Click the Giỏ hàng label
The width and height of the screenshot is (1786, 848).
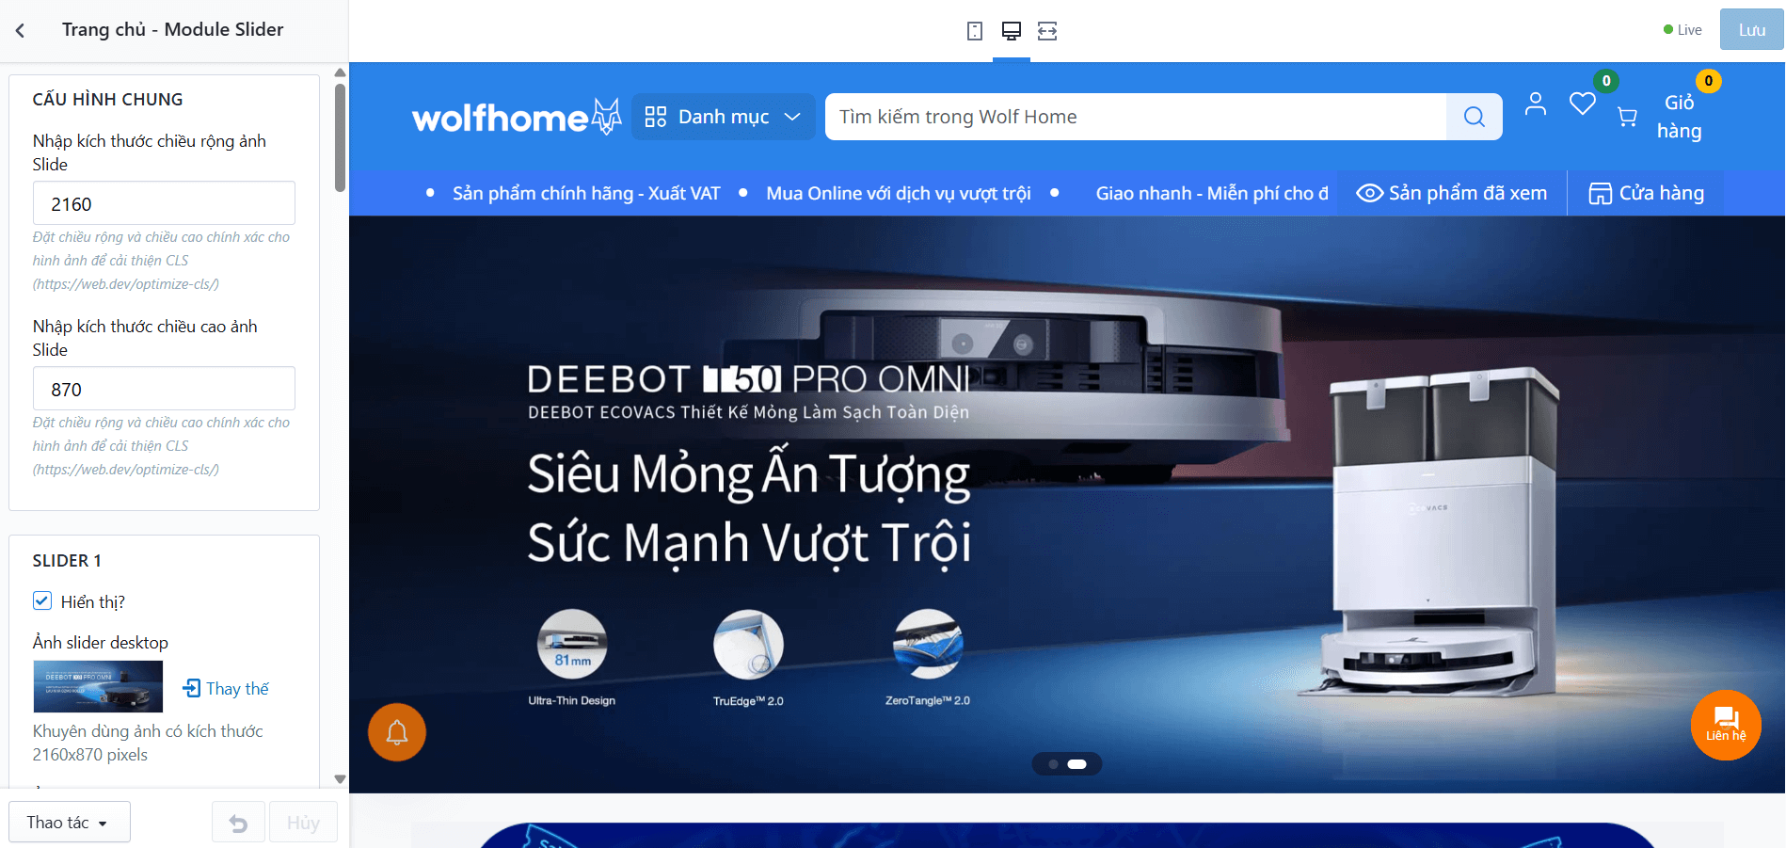tap(1680, 117)
